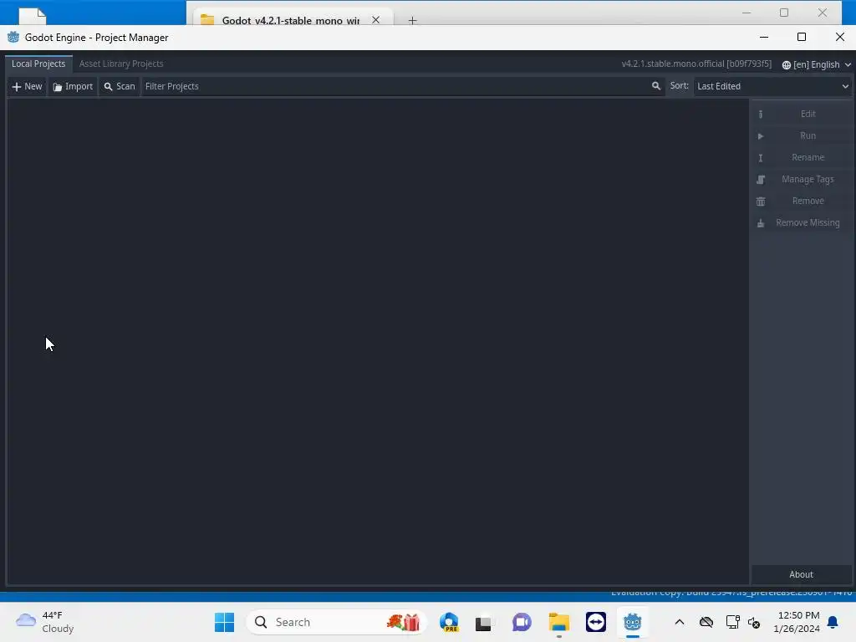This screenshot has width=856, height=642.
Task: Switch to the Asset Library Projects tab
Action: (121, 64)
